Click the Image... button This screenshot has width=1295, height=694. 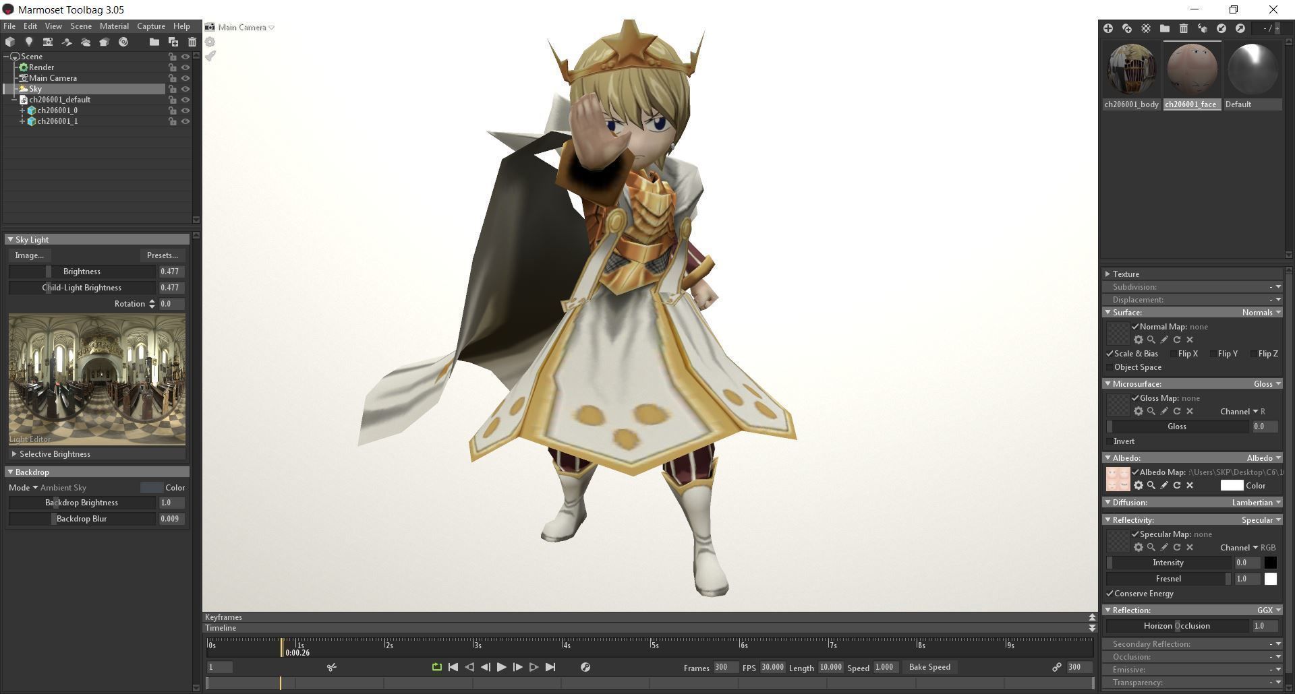tap(29, 255)
